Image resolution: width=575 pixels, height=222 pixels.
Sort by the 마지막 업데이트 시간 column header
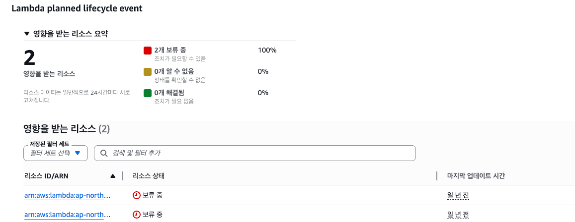coord(476,176)
